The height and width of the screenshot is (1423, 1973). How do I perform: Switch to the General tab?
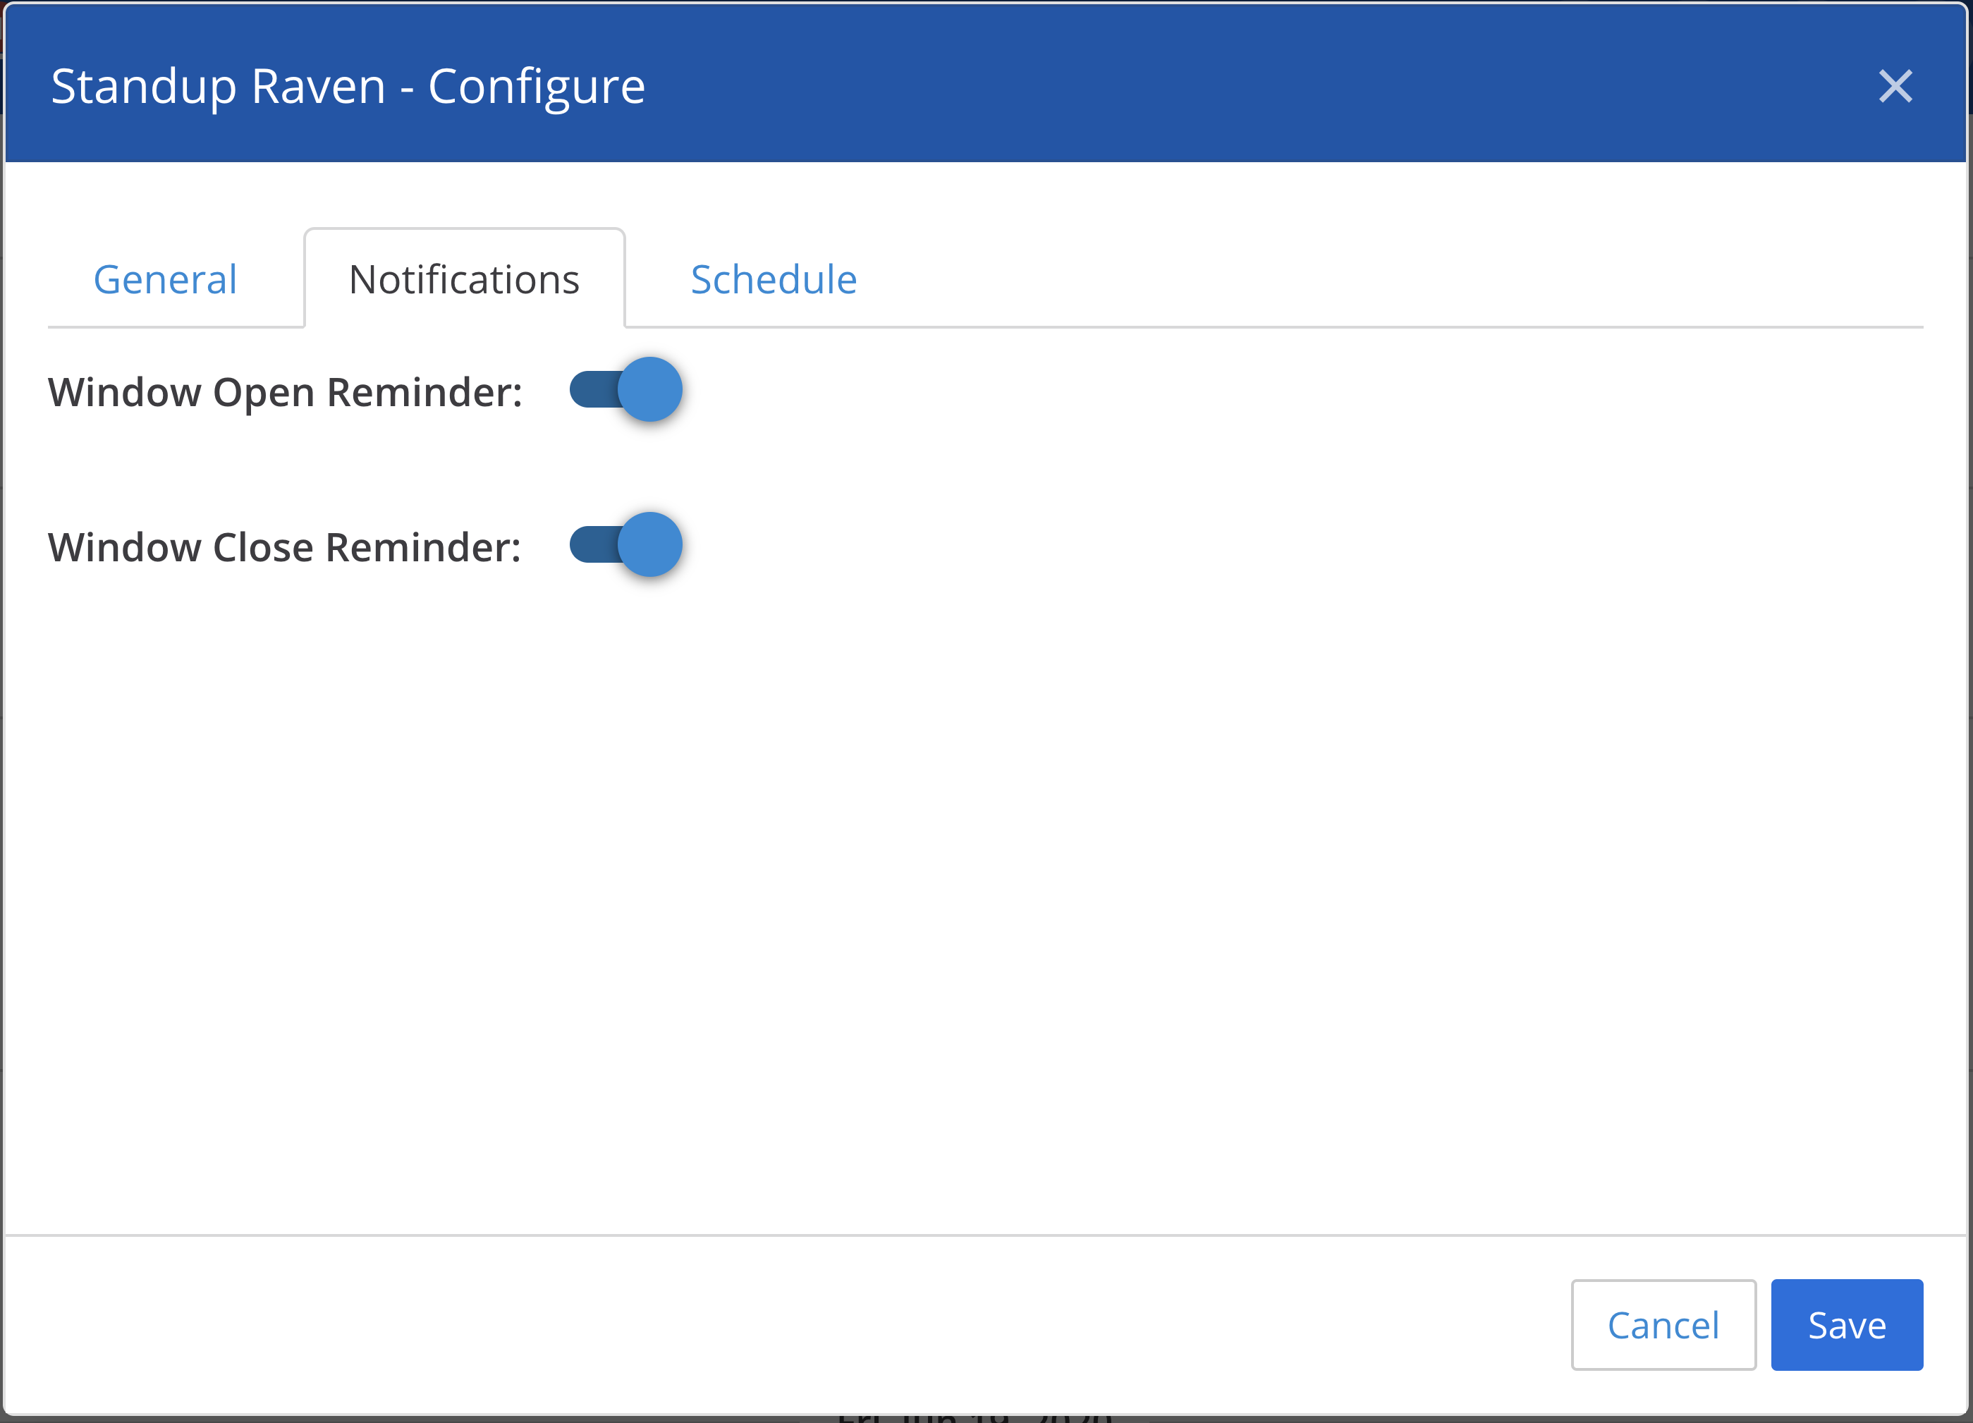165,279
